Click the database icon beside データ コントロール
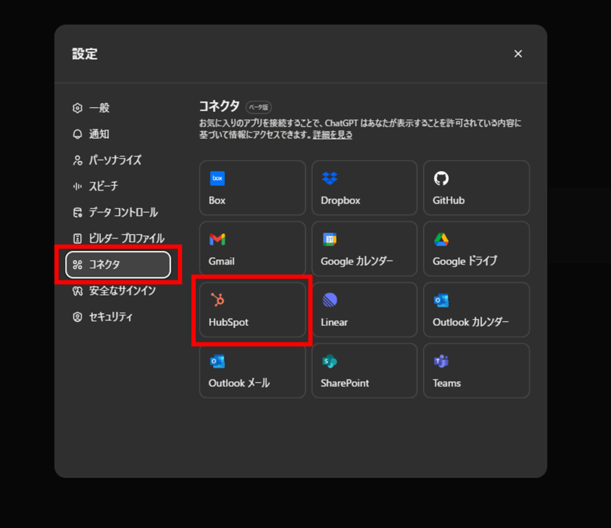This screenshot has height=528, width=611. tap(78, 212)
